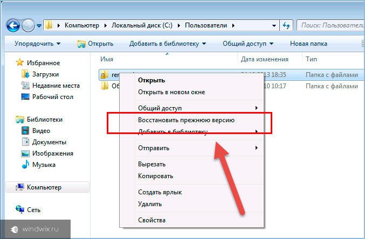Select "Избранное" in navigation pane
The height and width of the screenshot is (239, 365).
[43, 63]
